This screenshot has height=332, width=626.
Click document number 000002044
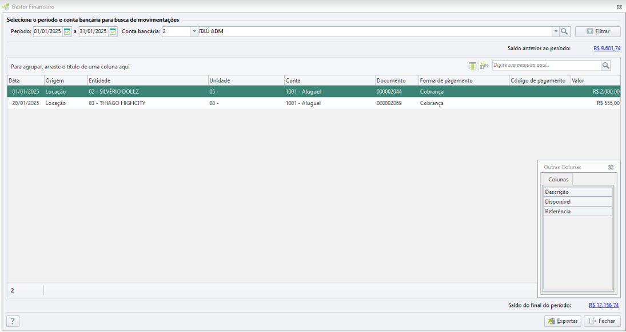click(x=389, y=92)
